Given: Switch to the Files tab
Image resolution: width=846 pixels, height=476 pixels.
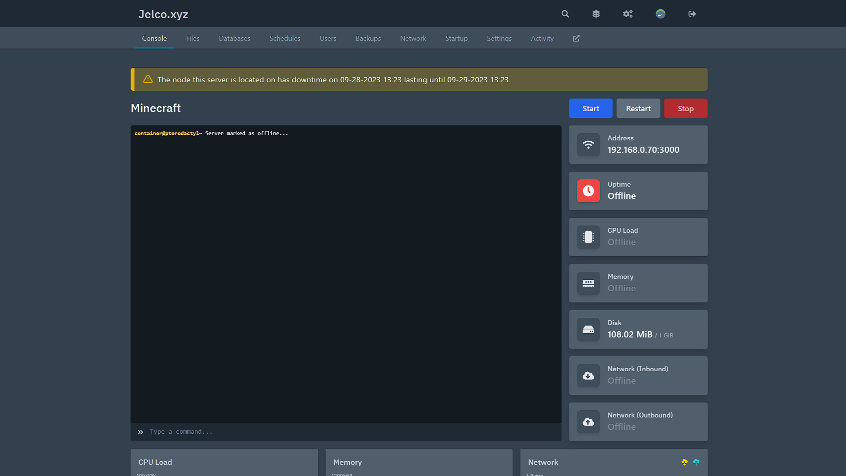Looking at the screenshot, I should (x=192, y=38).
